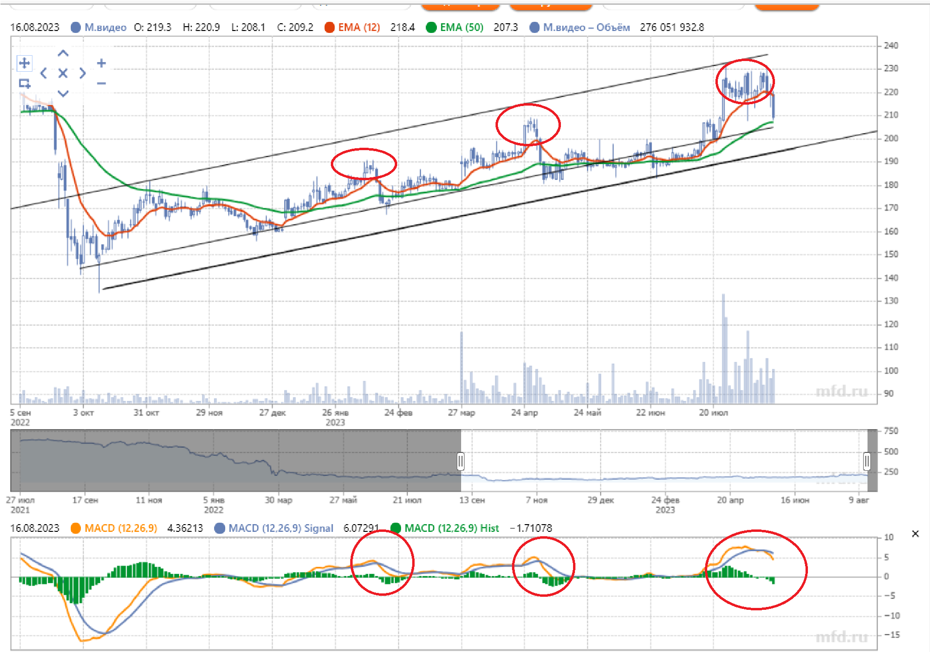
Task: Pan the chart down with arrow
Action: [x=63, y=93]
